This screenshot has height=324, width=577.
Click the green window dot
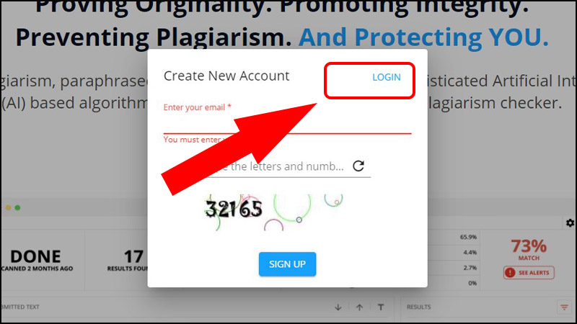point(17,207)
